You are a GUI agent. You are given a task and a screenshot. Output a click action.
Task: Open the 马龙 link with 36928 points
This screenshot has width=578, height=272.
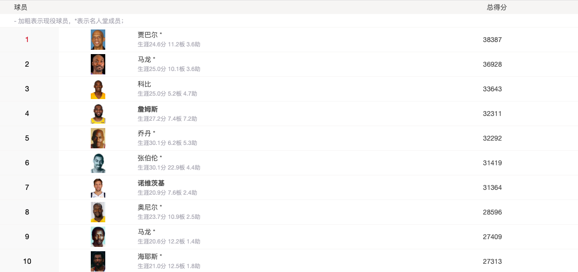(144, 59)
